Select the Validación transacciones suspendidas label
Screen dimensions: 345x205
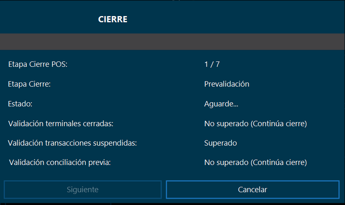[x=72, y=143]
